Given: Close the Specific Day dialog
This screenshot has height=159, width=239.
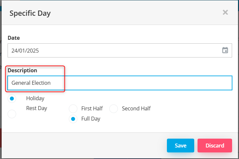Looking at the screenshot, I should coord(225,12).
